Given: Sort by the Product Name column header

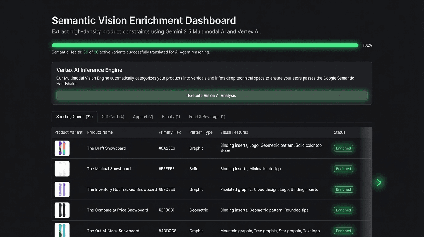Looking at the screenshot, I should [x=100, y=132].
